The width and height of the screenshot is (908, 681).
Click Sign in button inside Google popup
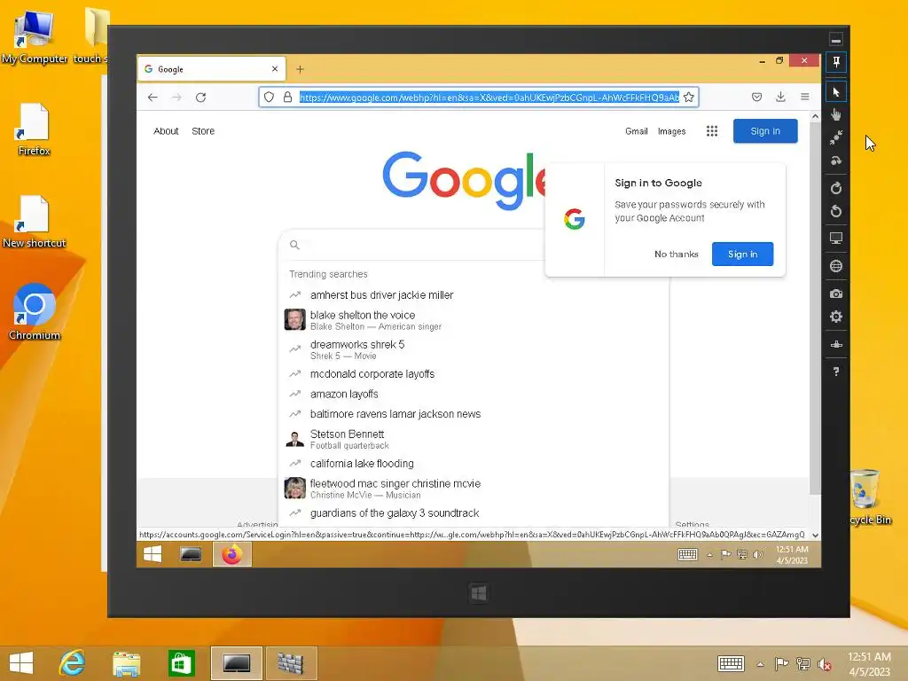tap(742, 254)
